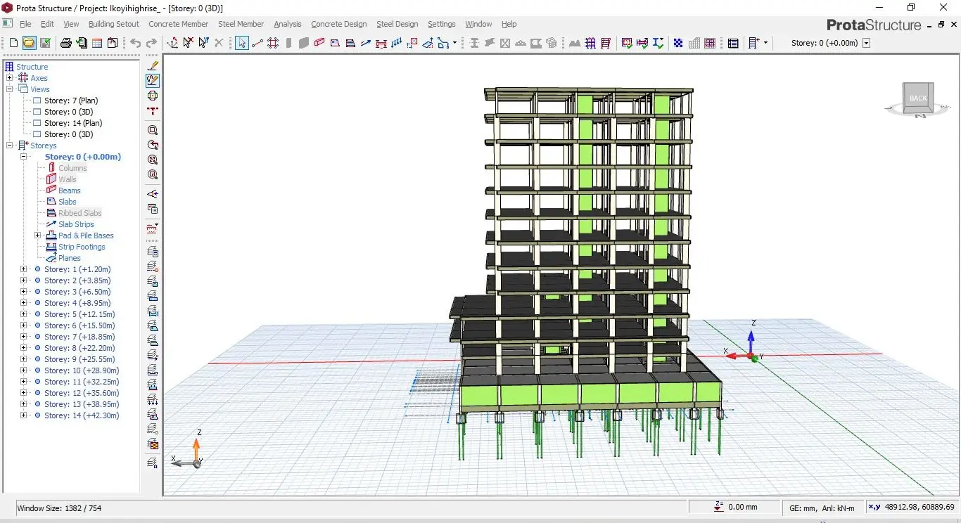
Task: Open the Concrete Design menu
Action: pos(338,24)
